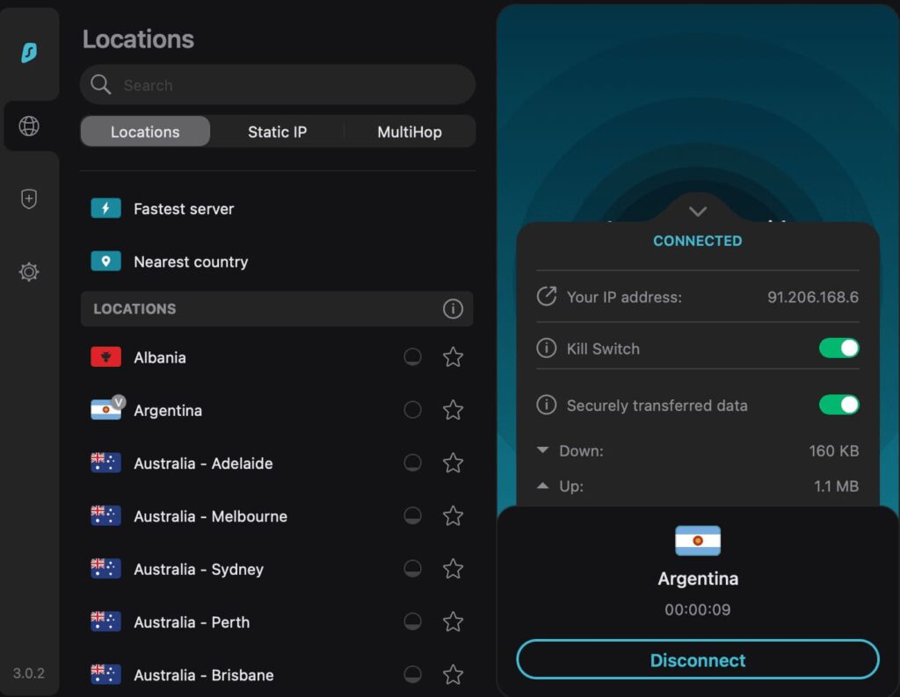
Task: Click the Up value 1.1 MB
Action: 837,486
